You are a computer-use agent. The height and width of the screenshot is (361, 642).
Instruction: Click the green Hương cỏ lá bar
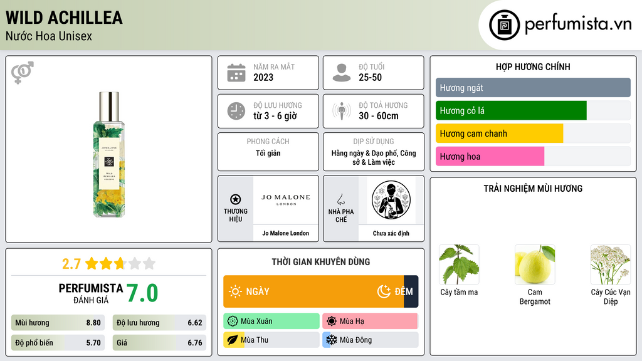(511, 110)
